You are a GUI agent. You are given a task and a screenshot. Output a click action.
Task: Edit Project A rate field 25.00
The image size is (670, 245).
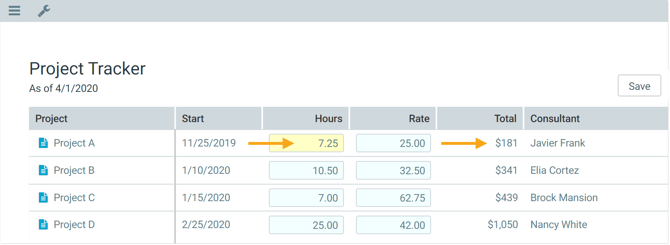pos(393,143)
